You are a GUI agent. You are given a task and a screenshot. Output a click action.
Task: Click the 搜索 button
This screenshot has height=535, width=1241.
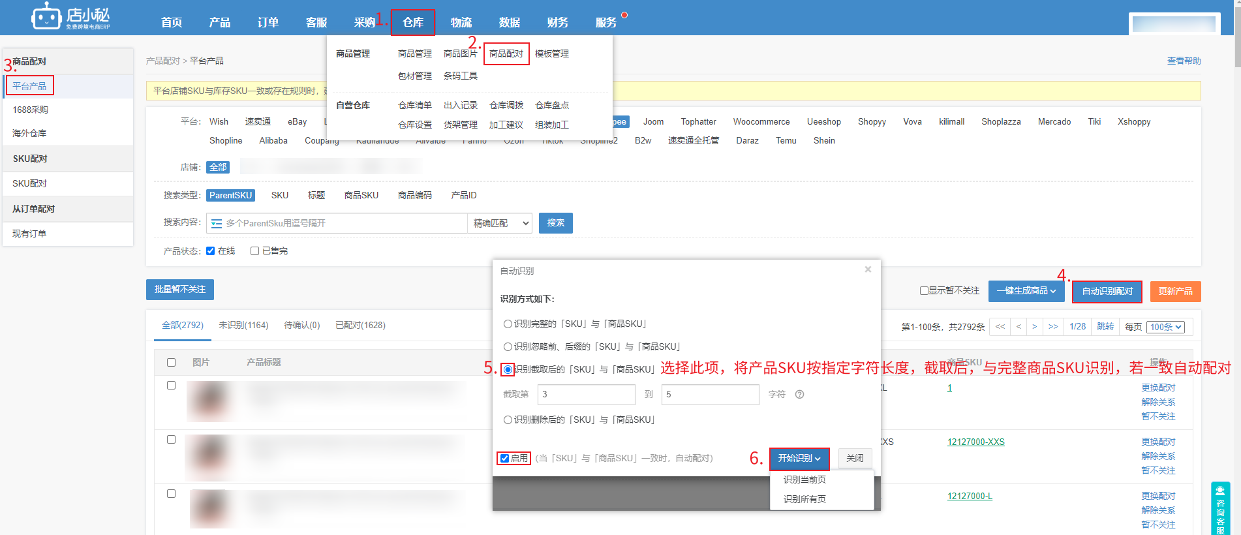[x=556, y=223]
